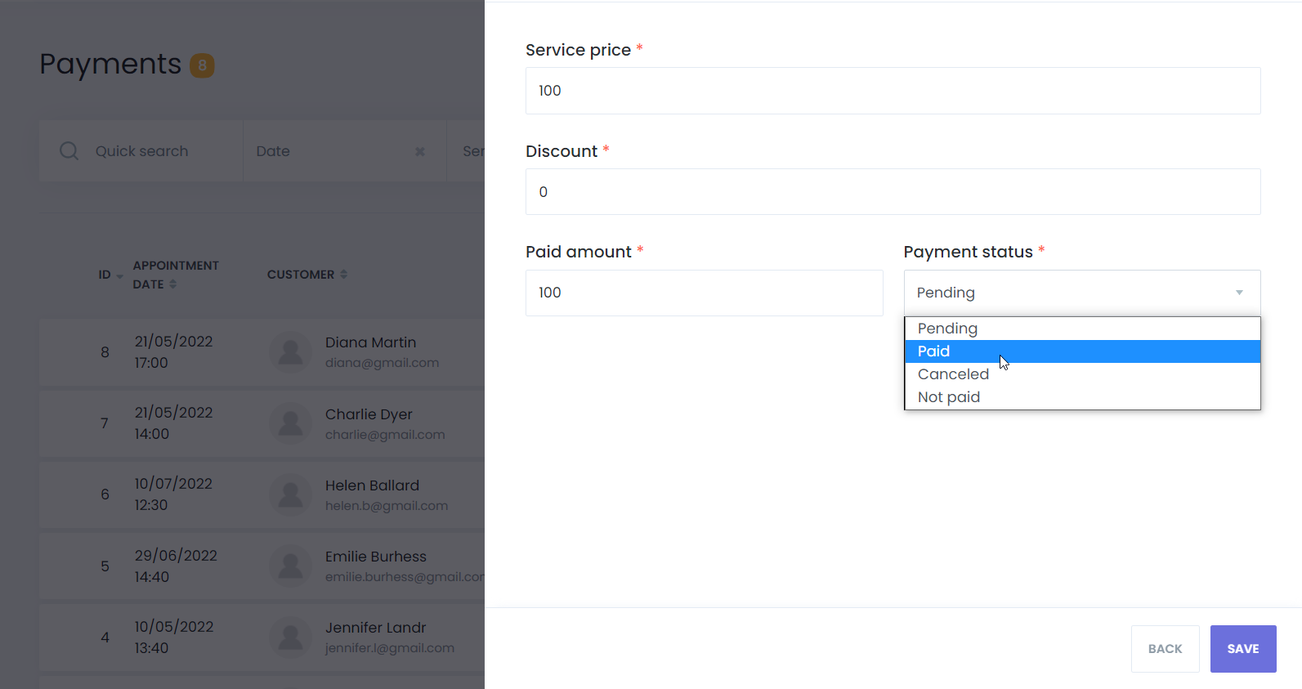Click the Paid amount input field
The image size is (1302, 689).
click(x=704, y=293)
